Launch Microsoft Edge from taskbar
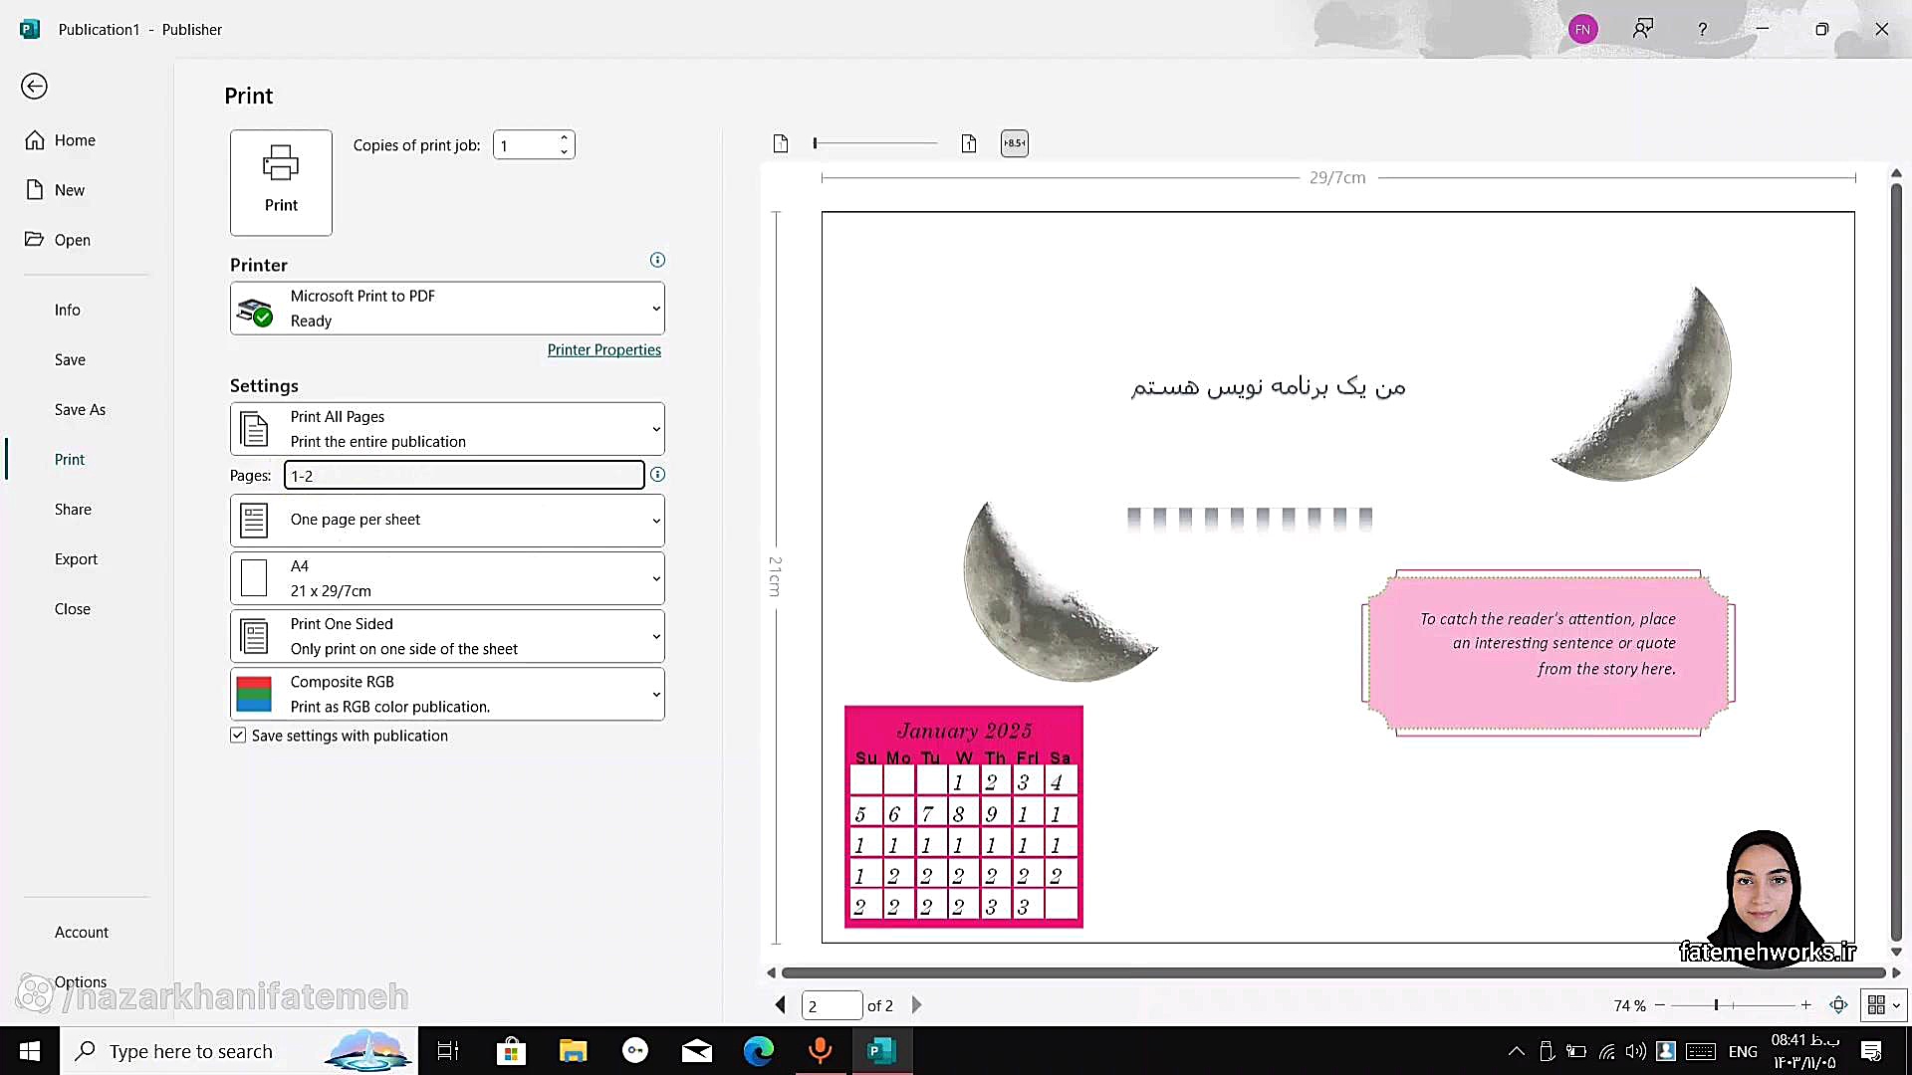 click(x=759, y=1051)
